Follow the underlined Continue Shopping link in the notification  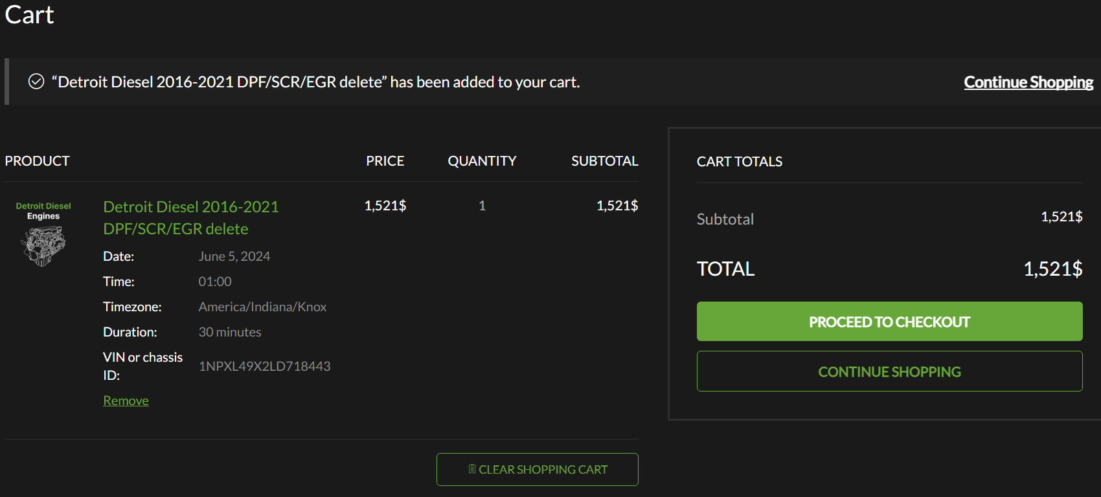pyautogui.click(x=1028, y=82)
